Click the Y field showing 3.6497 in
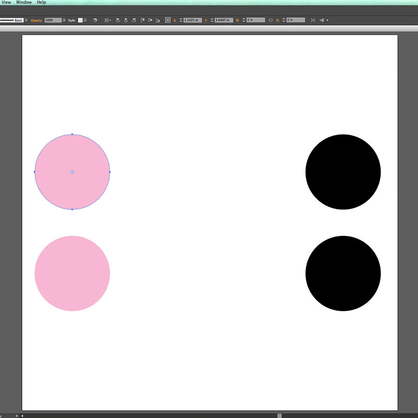The image size is (418, 418). click(x=224, y=20)
